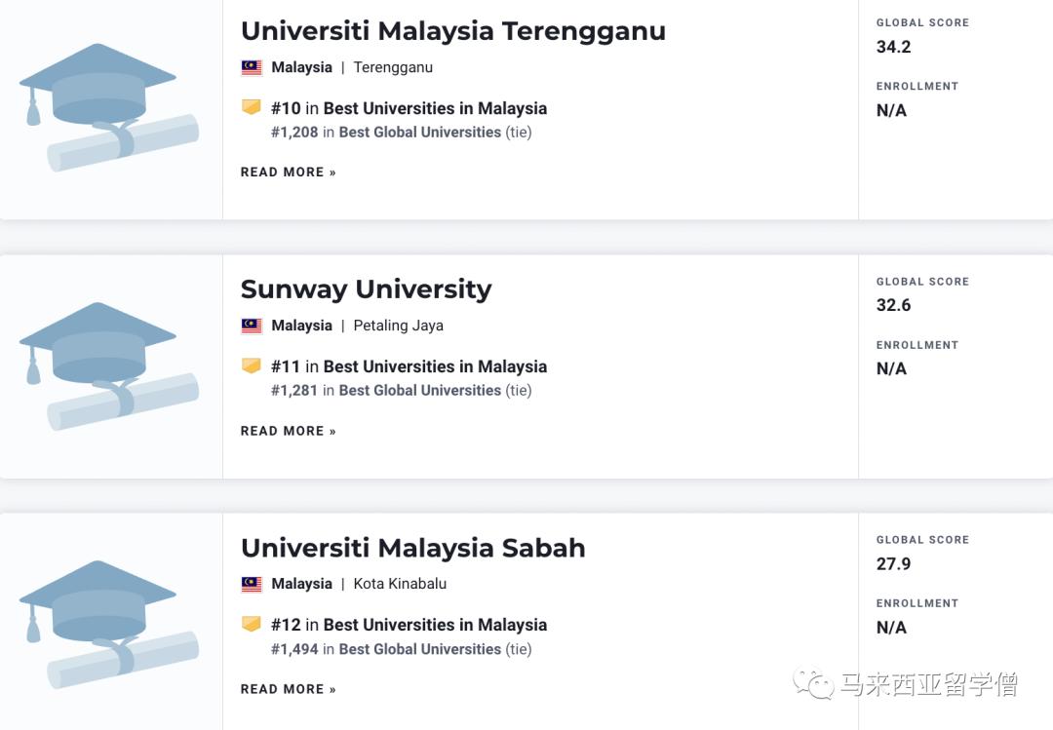Click Read More for Universiti Malaysia Sabah
Image resolution: width=1053 pixels, height=730 pixels.
(x=288, y=689)
